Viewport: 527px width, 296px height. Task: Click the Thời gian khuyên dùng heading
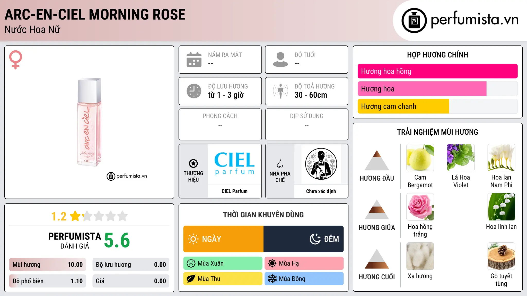[263, 215]
